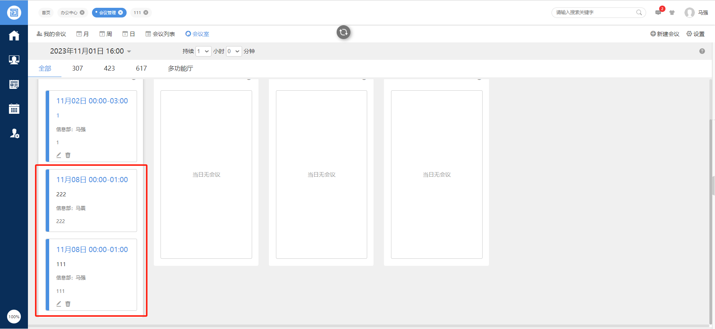The width and height of the screenshot is (715, 329).
Task: Switch to room 307 tab
Action: pos(77,68)
